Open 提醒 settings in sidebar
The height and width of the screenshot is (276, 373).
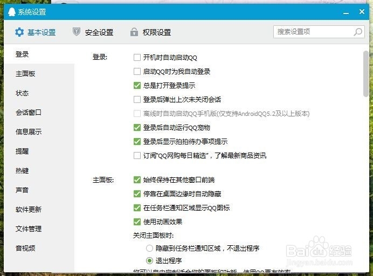pyautogui.click(x=39, y=151)
